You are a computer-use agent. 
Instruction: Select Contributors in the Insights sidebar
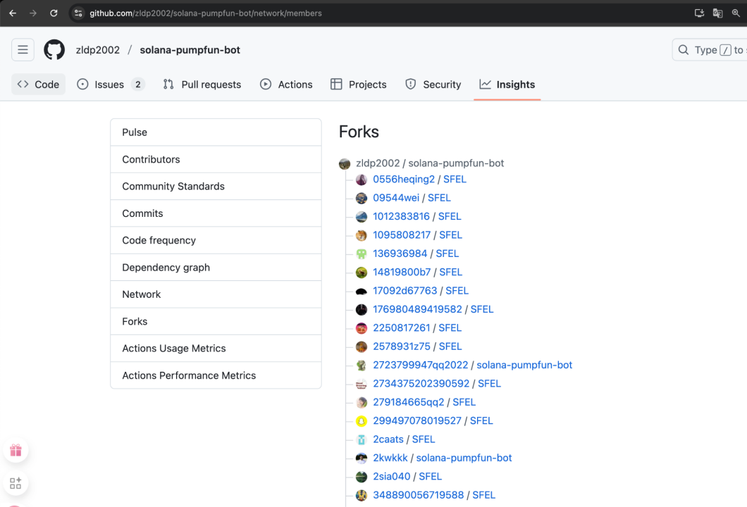click(151, 159)
